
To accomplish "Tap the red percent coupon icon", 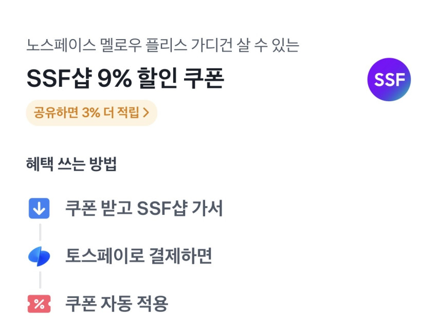I will [39, 304].
